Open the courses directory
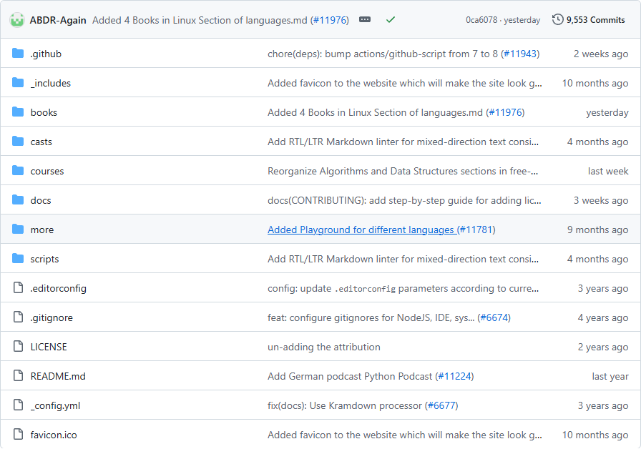 click(x=47, y=171)
